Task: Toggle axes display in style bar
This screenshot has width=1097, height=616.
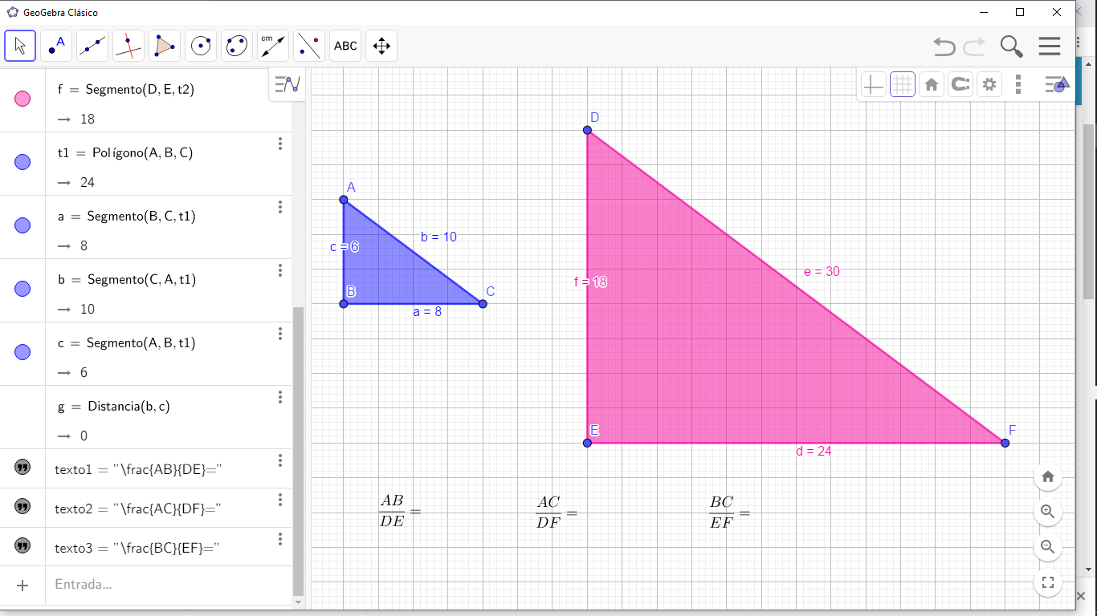Action: (x=873, y=84)
